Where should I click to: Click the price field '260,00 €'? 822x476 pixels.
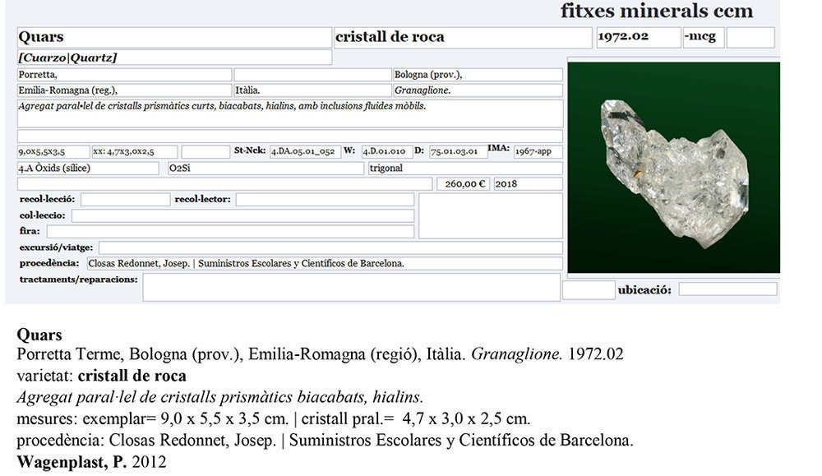(464, 184)
